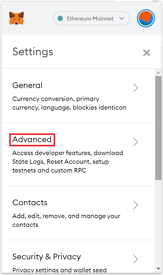Click the scrollbar down arrow
The image size is (163, 275).
(158, 269)
